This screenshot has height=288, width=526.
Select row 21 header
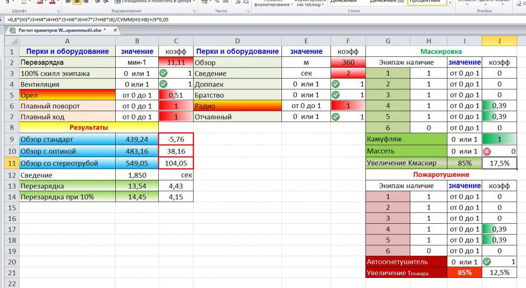(x=12, y=273)
